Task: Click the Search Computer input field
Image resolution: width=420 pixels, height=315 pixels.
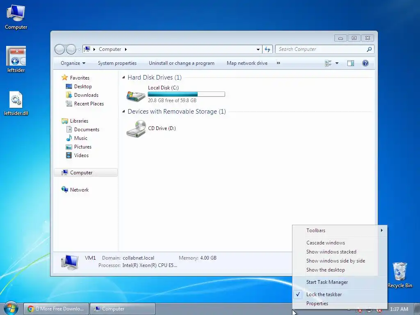Action: click(x=321, y=49)
